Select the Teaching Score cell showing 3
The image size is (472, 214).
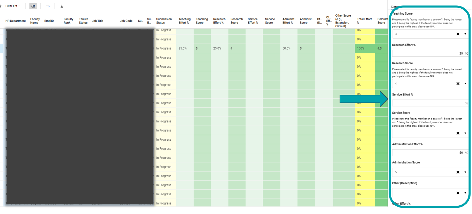(x=202, y=48)
